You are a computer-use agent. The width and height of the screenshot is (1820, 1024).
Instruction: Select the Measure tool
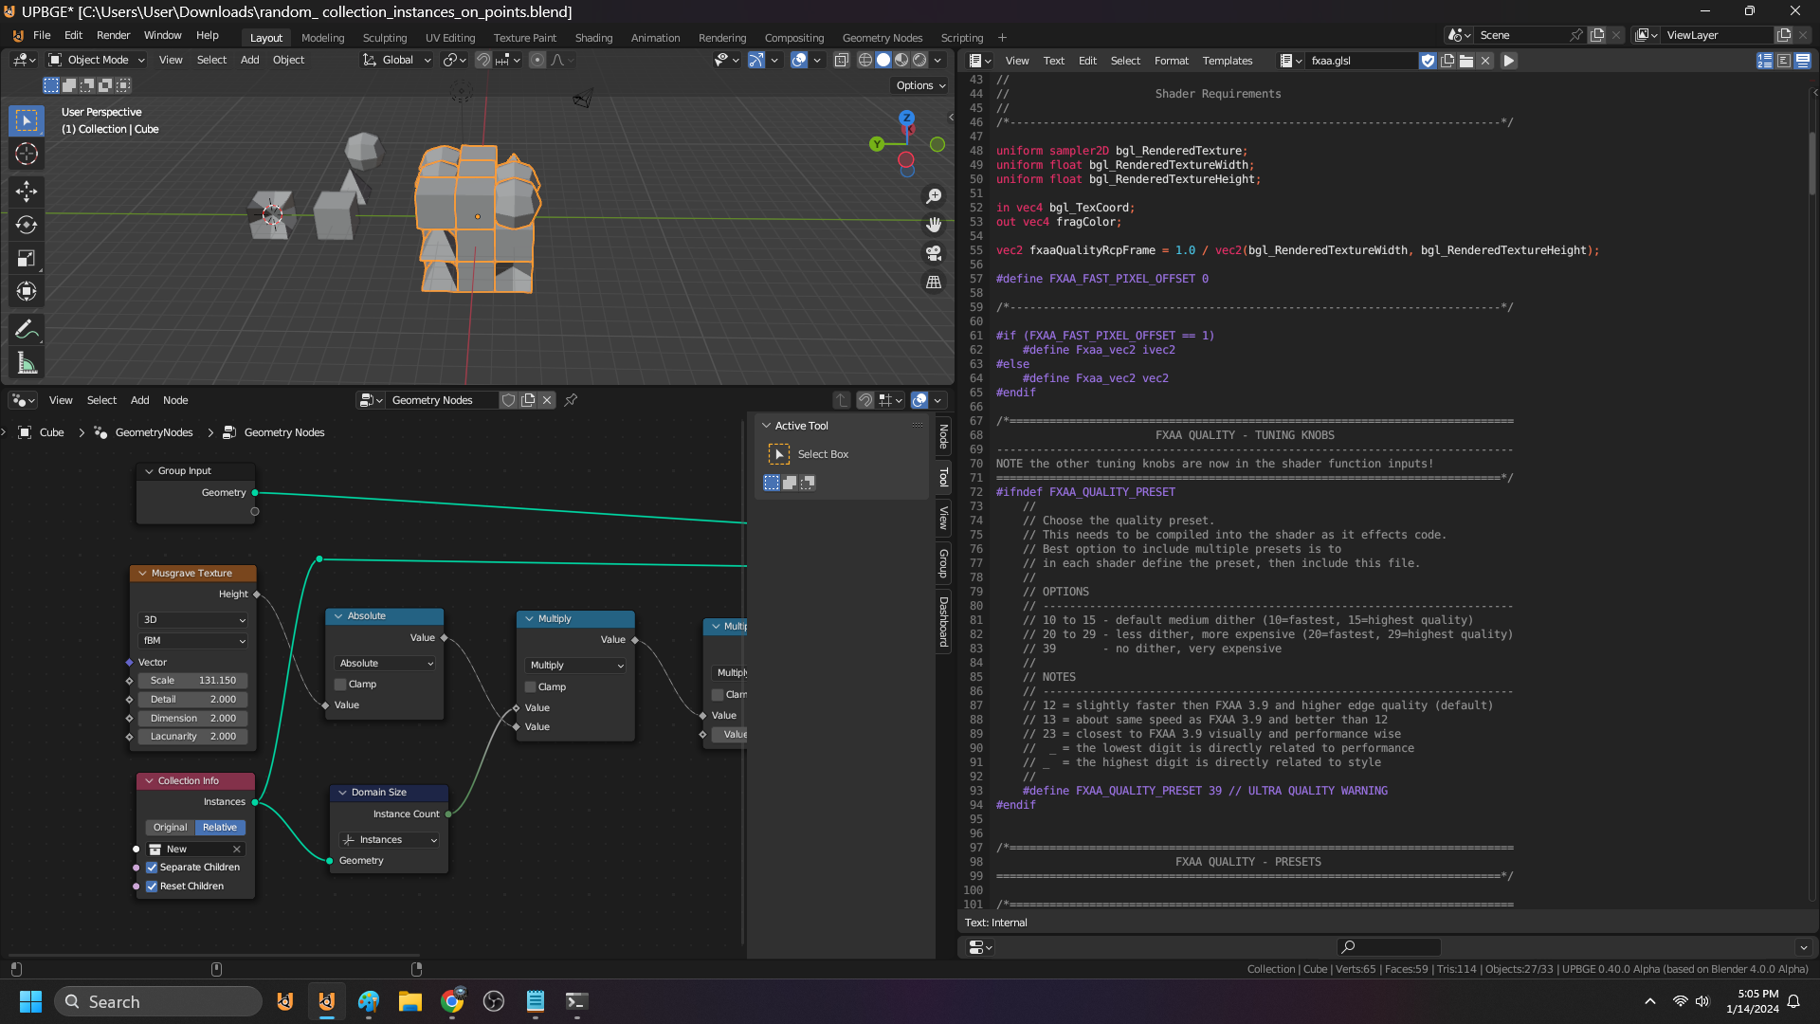27,363
